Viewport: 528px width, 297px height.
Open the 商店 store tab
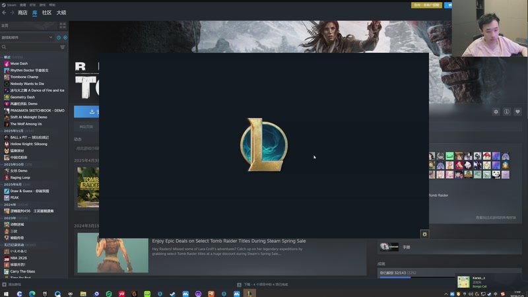[x=22, y=13]
